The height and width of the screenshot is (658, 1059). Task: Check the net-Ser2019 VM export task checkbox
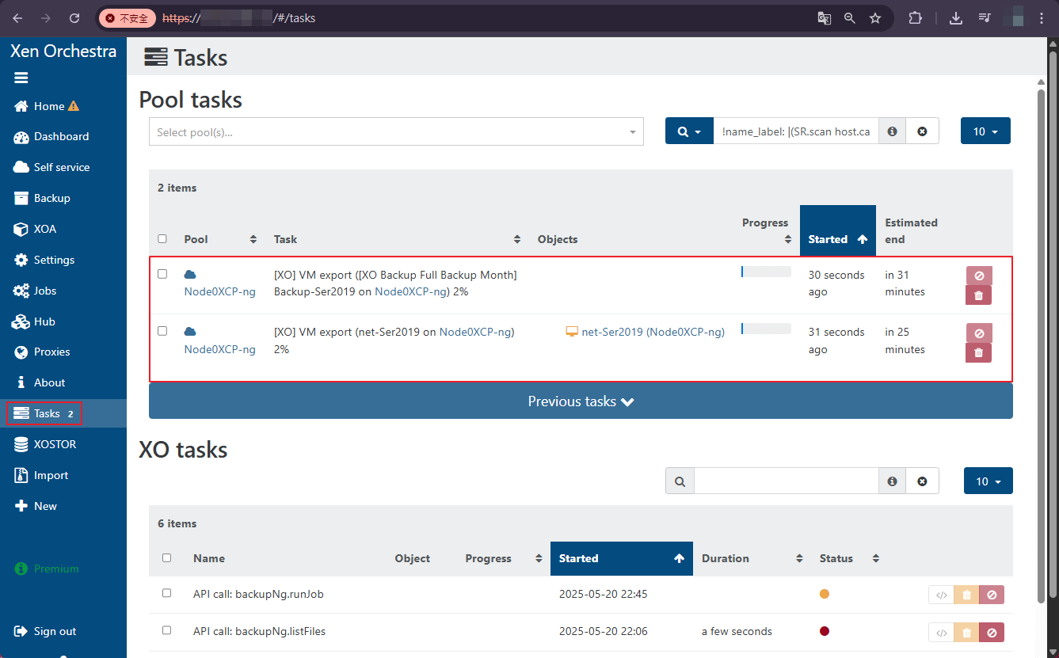click(162, 331)
